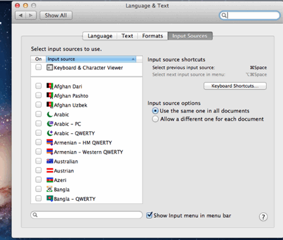Open help with the question mark button
Image resolution: width=283 pixels, height=240 pixels.
click(263, 217)
